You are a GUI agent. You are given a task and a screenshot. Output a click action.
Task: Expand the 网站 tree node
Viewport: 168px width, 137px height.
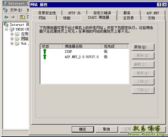click(x=12, y=39)
